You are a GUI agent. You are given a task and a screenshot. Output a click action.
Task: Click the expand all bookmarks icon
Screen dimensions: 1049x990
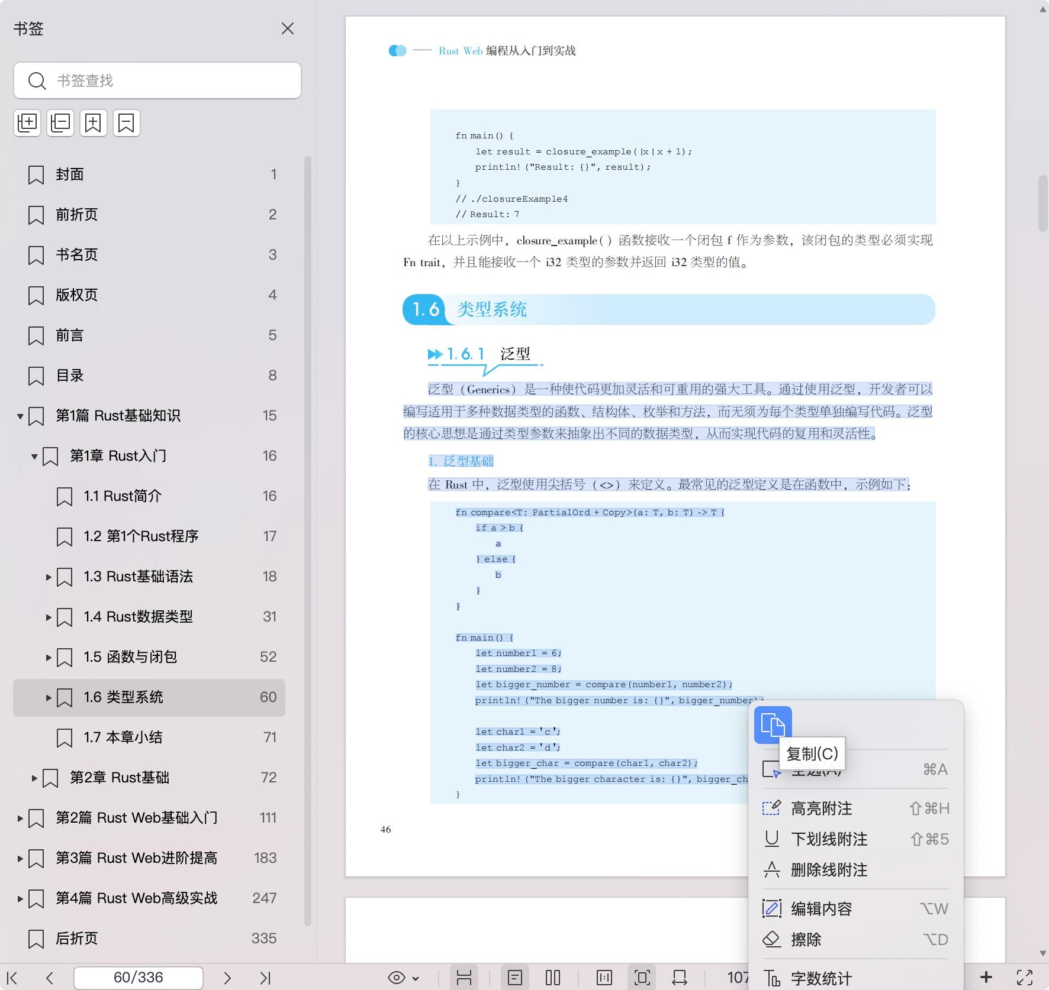coord(27,123)
